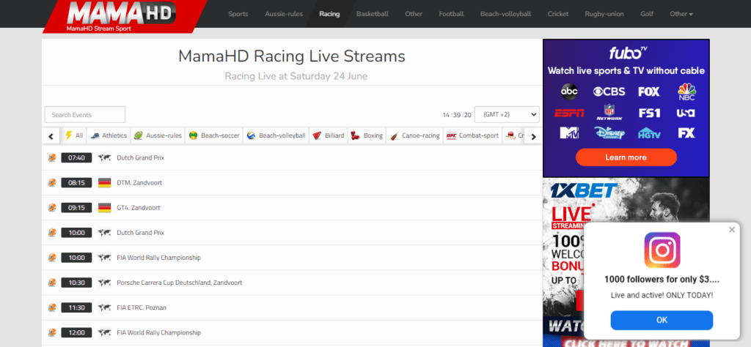Focus the Search Events field
Screen dimensions: 751x347
tap(85, 115)
